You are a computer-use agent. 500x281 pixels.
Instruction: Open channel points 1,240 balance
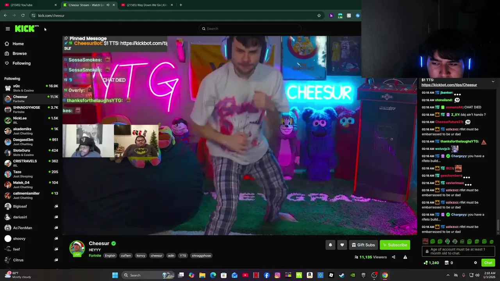coord(431,263)
